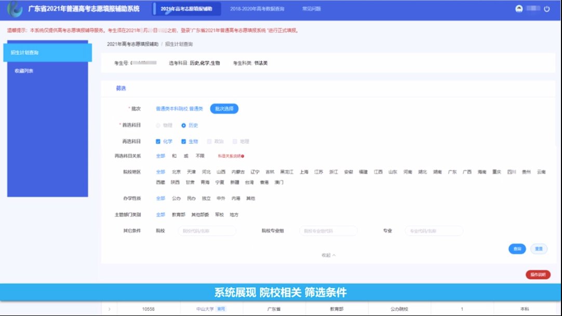562x316 pixels.
Task: Open 收藏列表 in the sidebar
Action: [24, 71]
